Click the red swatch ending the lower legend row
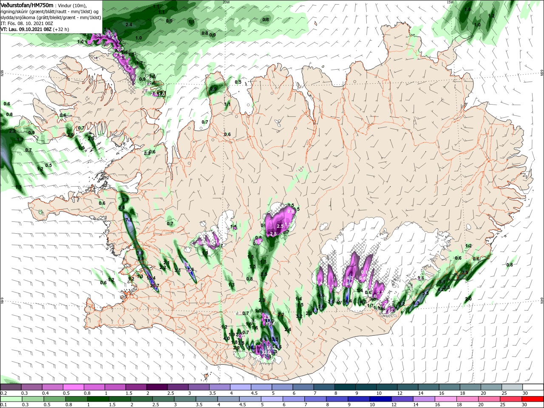544x408 pixels. [533, 399]
